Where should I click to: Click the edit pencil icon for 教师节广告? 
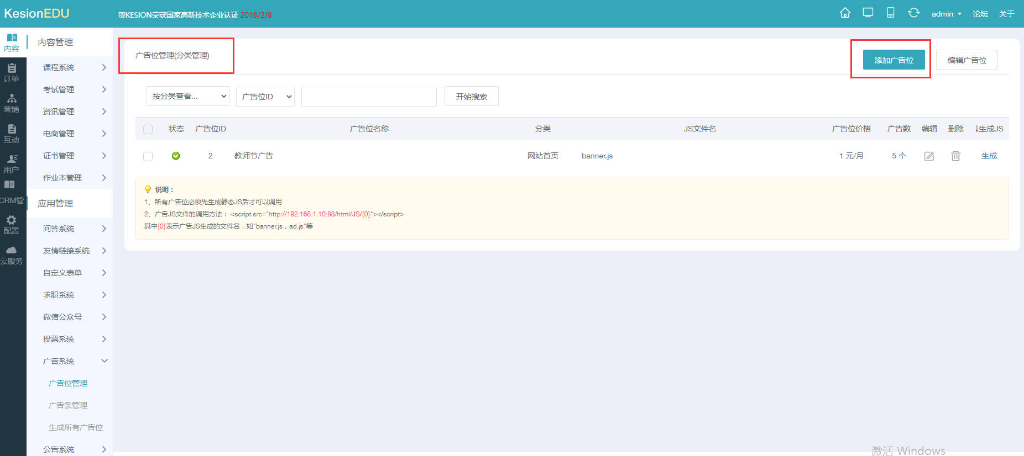[929, 156]
